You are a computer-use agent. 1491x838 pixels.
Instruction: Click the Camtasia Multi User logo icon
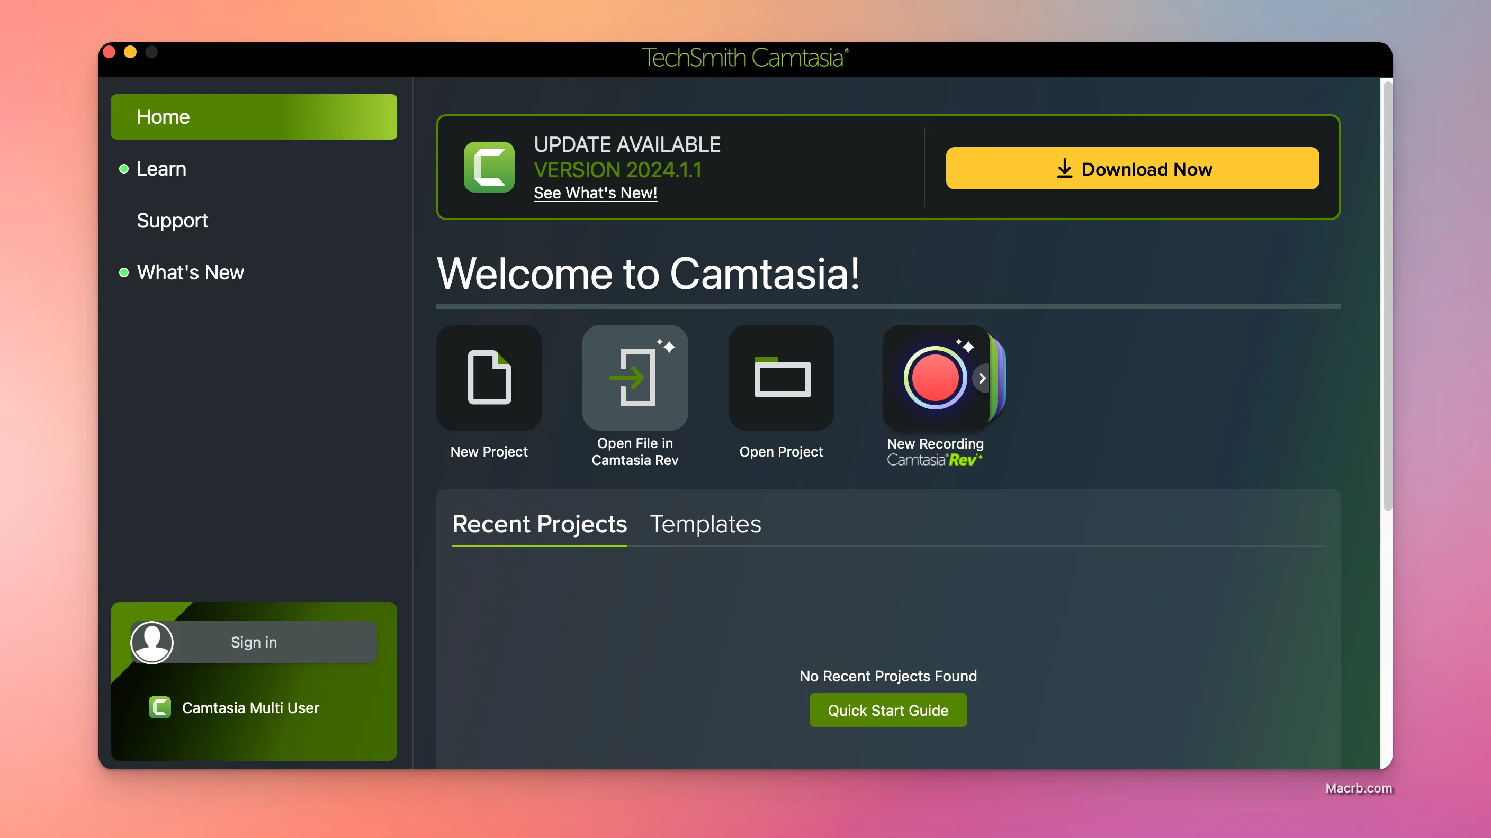tap(159, 707)
